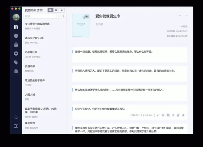Select the note starting 什么样的灵魂

[x=130, y=93]
